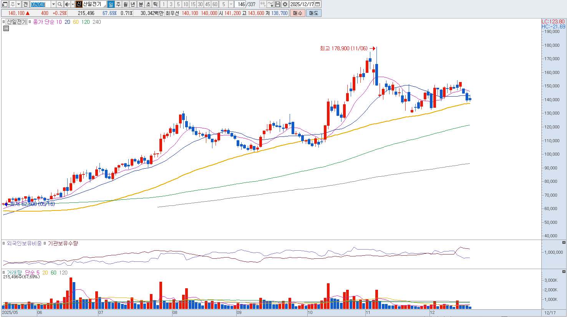Click the save chart floppy disk icon
This screenshot has width=567, height=317.
pyautogui.click(x=278, y=4)
